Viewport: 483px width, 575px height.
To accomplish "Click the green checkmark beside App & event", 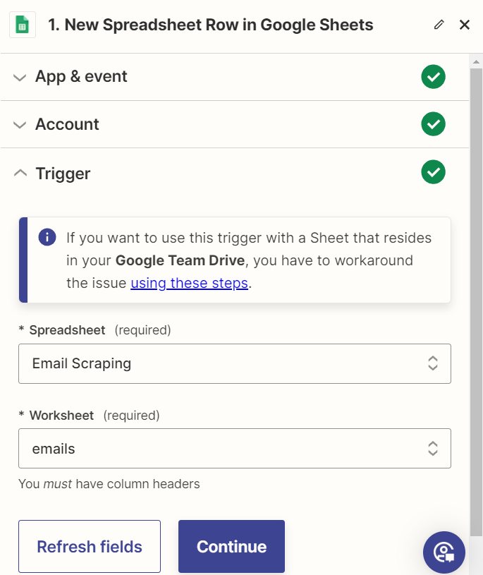I will (x=433, y=76).
